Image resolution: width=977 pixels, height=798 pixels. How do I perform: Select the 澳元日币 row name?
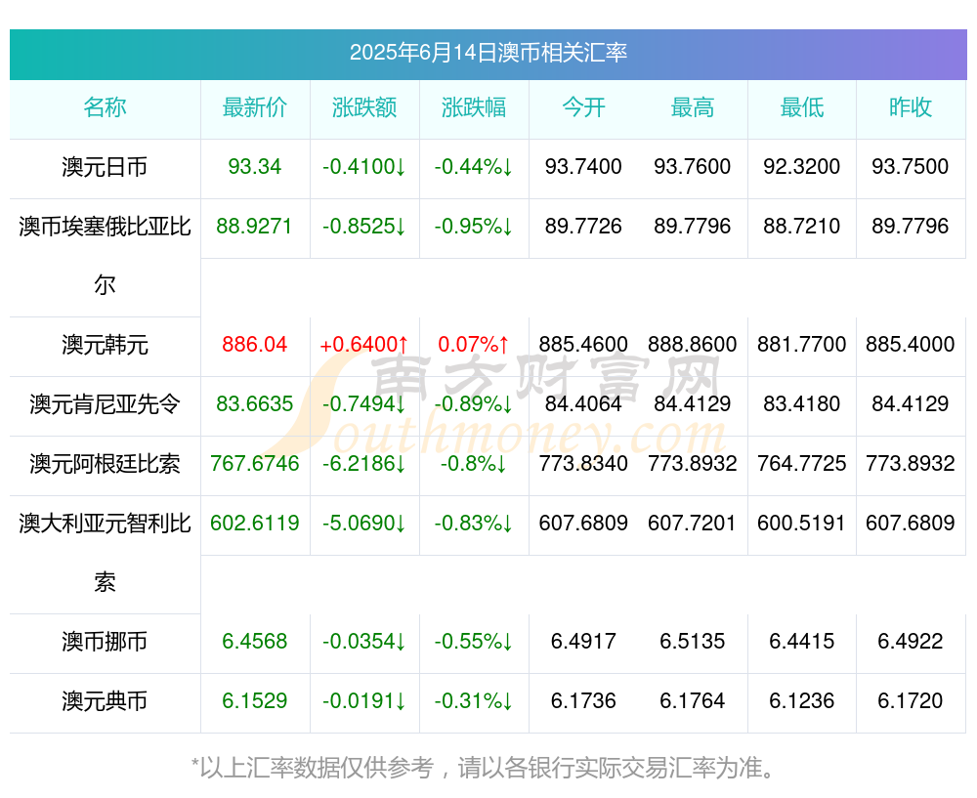coord(105,167)
